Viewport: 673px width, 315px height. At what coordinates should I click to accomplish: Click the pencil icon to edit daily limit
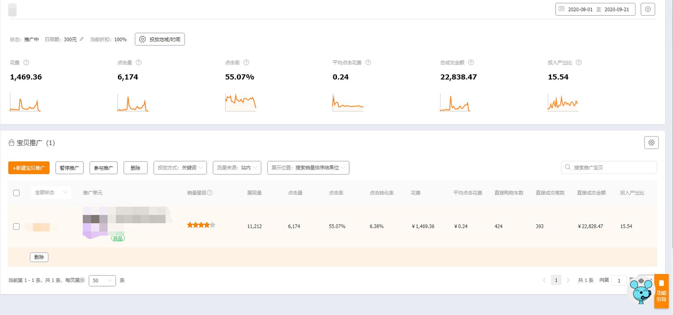(82, 39)
